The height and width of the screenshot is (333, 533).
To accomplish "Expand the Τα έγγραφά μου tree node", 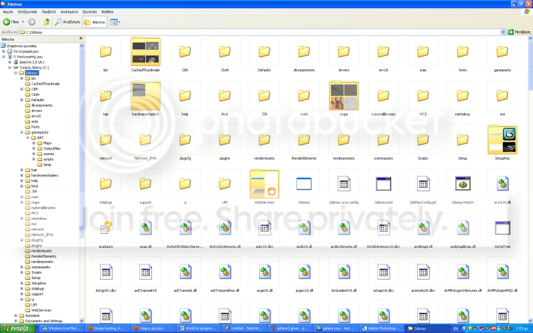I will 4,51.
